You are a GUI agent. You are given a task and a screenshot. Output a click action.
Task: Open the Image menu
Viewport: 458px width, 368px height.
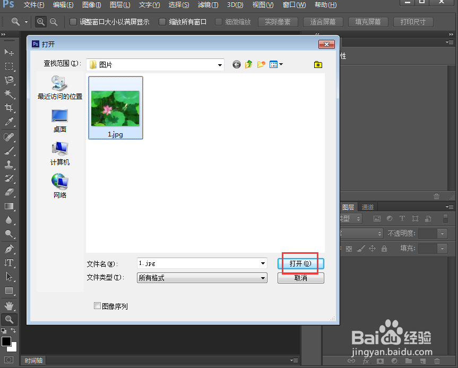pos(92,5)
